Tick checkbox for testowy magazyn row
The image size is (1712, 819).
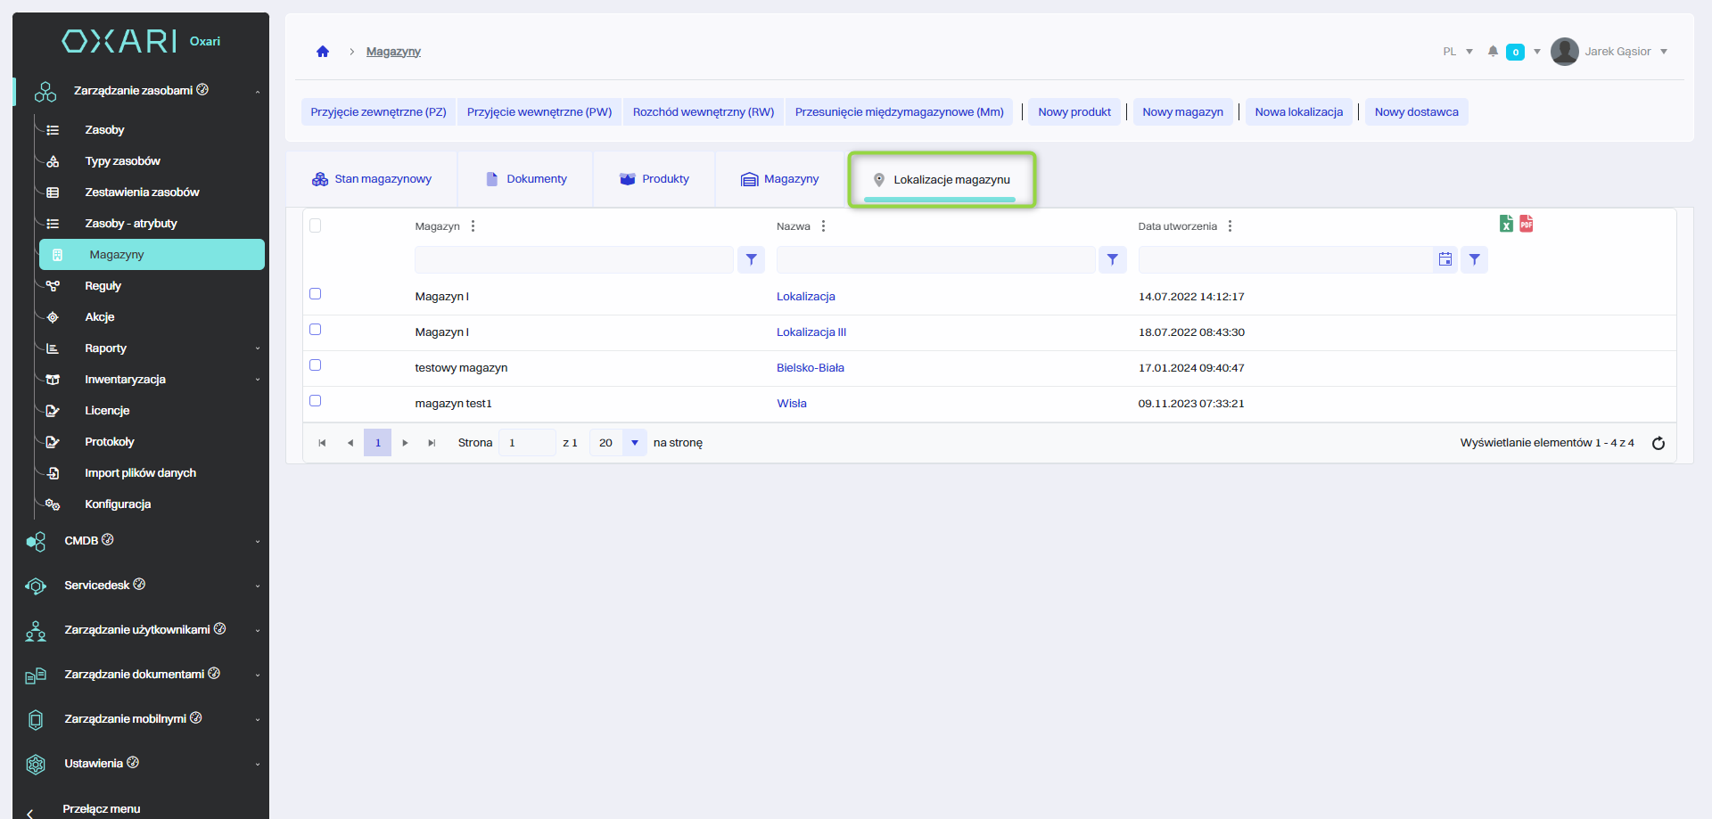[x=315, y=365]
